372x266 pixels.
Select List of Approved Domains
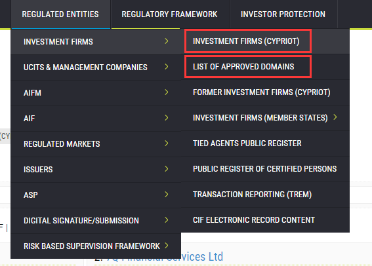coord(243,67)
